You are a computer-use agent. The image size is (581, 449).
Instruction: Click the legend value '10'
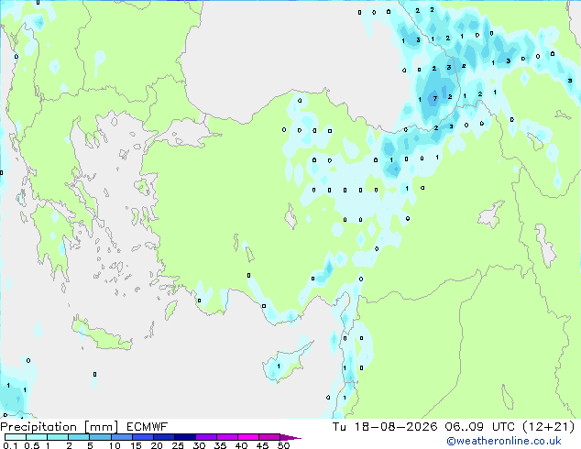115,445
